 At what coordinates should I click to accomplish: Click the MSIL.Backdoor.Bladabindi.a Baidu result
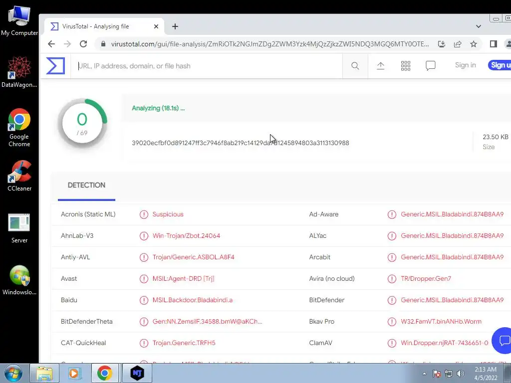pos(192,300)
